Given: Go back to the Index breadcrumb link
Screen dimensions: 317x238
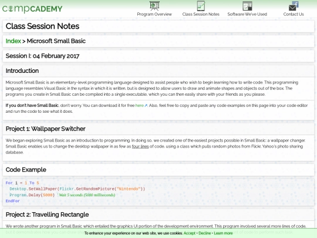Looking at the screenshot, I should 14,41.
